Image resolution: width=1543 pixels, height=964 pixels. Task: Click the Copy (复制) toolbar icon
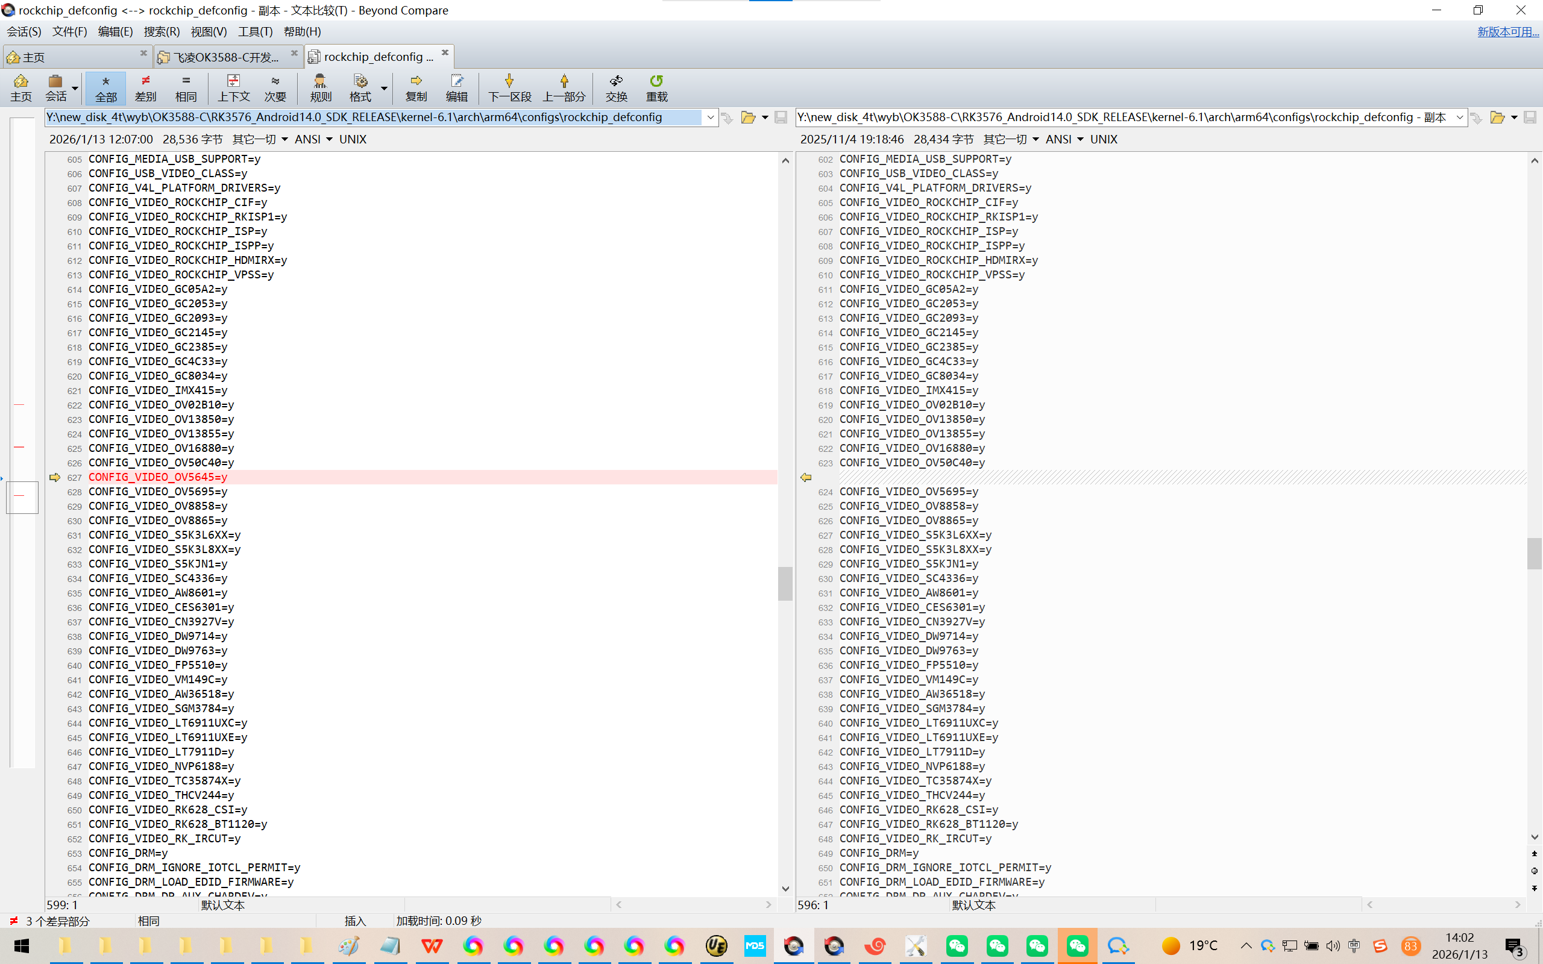[x=416, y=81]
